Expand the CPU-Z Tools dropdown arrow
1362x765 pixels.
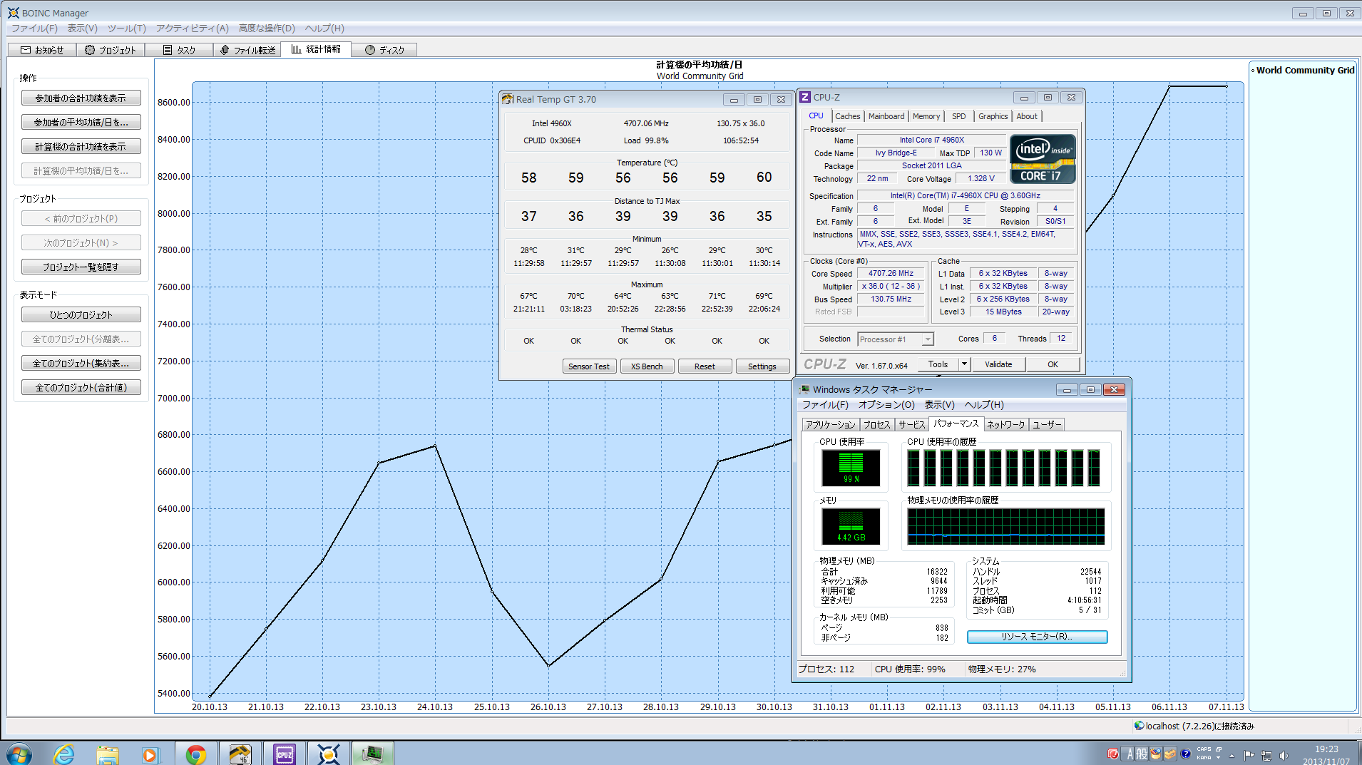coord(964,364)
